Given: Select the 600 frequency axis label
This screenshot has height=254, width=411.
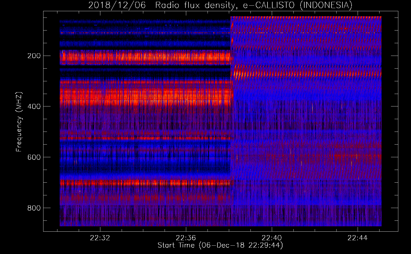Looking at the screenshot, I should tap(34, 157).
